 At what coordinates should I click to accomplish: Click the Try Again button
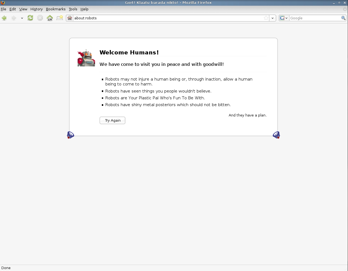[x=112, y=120]
